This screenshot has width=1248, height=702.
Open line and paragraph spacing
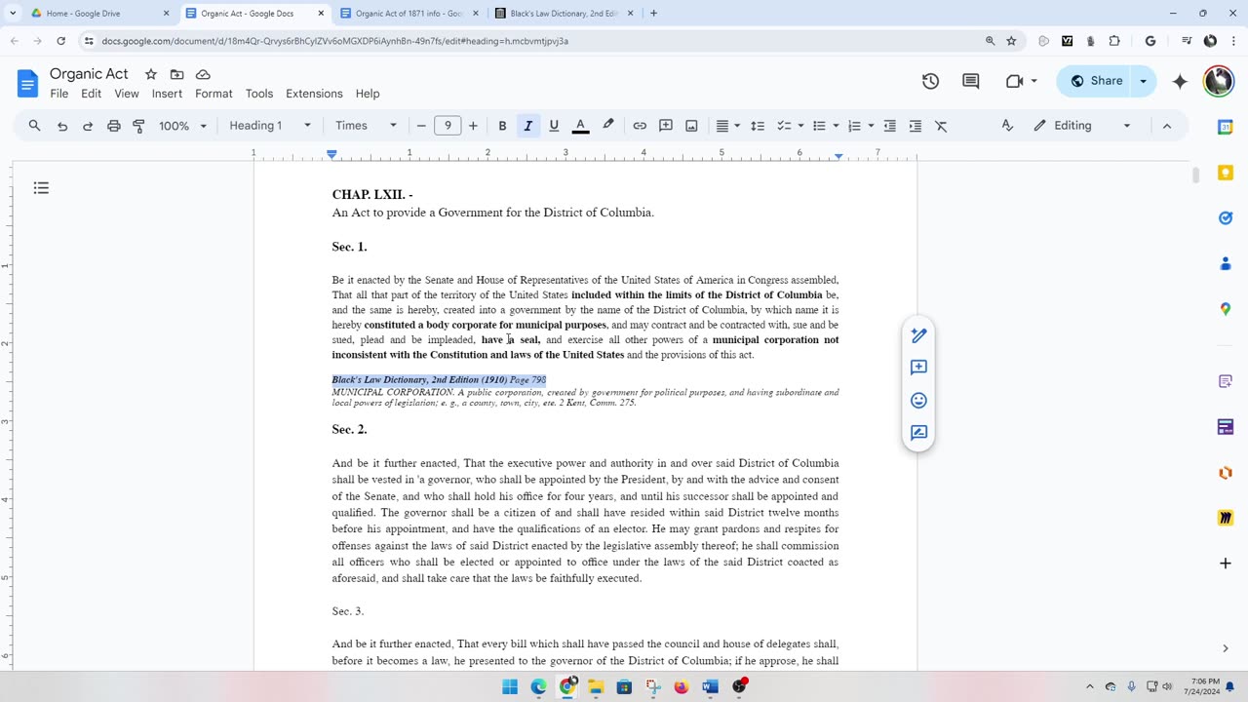pyautogui.click(x=758, y=126)
